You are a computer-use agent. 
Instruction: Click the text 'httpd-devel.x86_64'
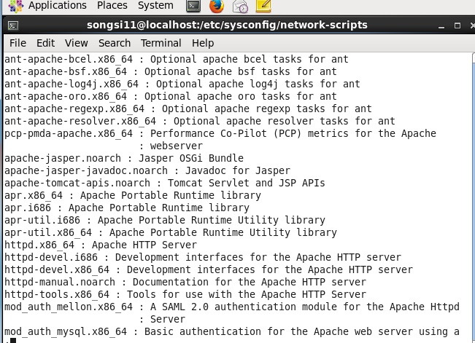click(57, 270)
